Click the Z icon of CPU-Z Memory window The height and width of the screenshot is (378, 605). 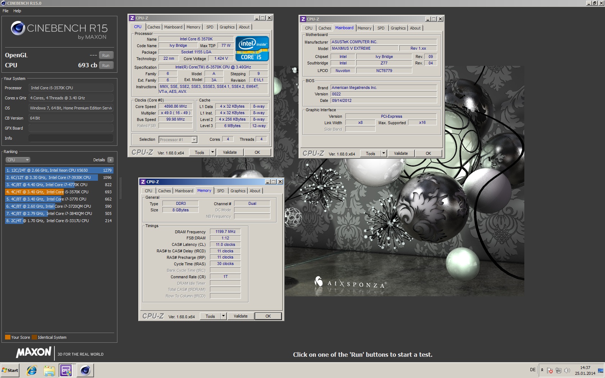[143, 182]
